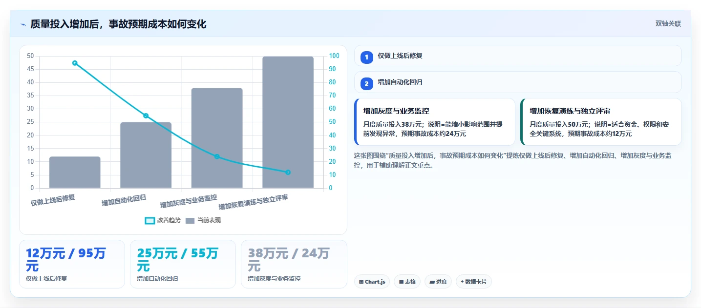Click the number 2 badge icon
The image size is (701, 308).
367,83
